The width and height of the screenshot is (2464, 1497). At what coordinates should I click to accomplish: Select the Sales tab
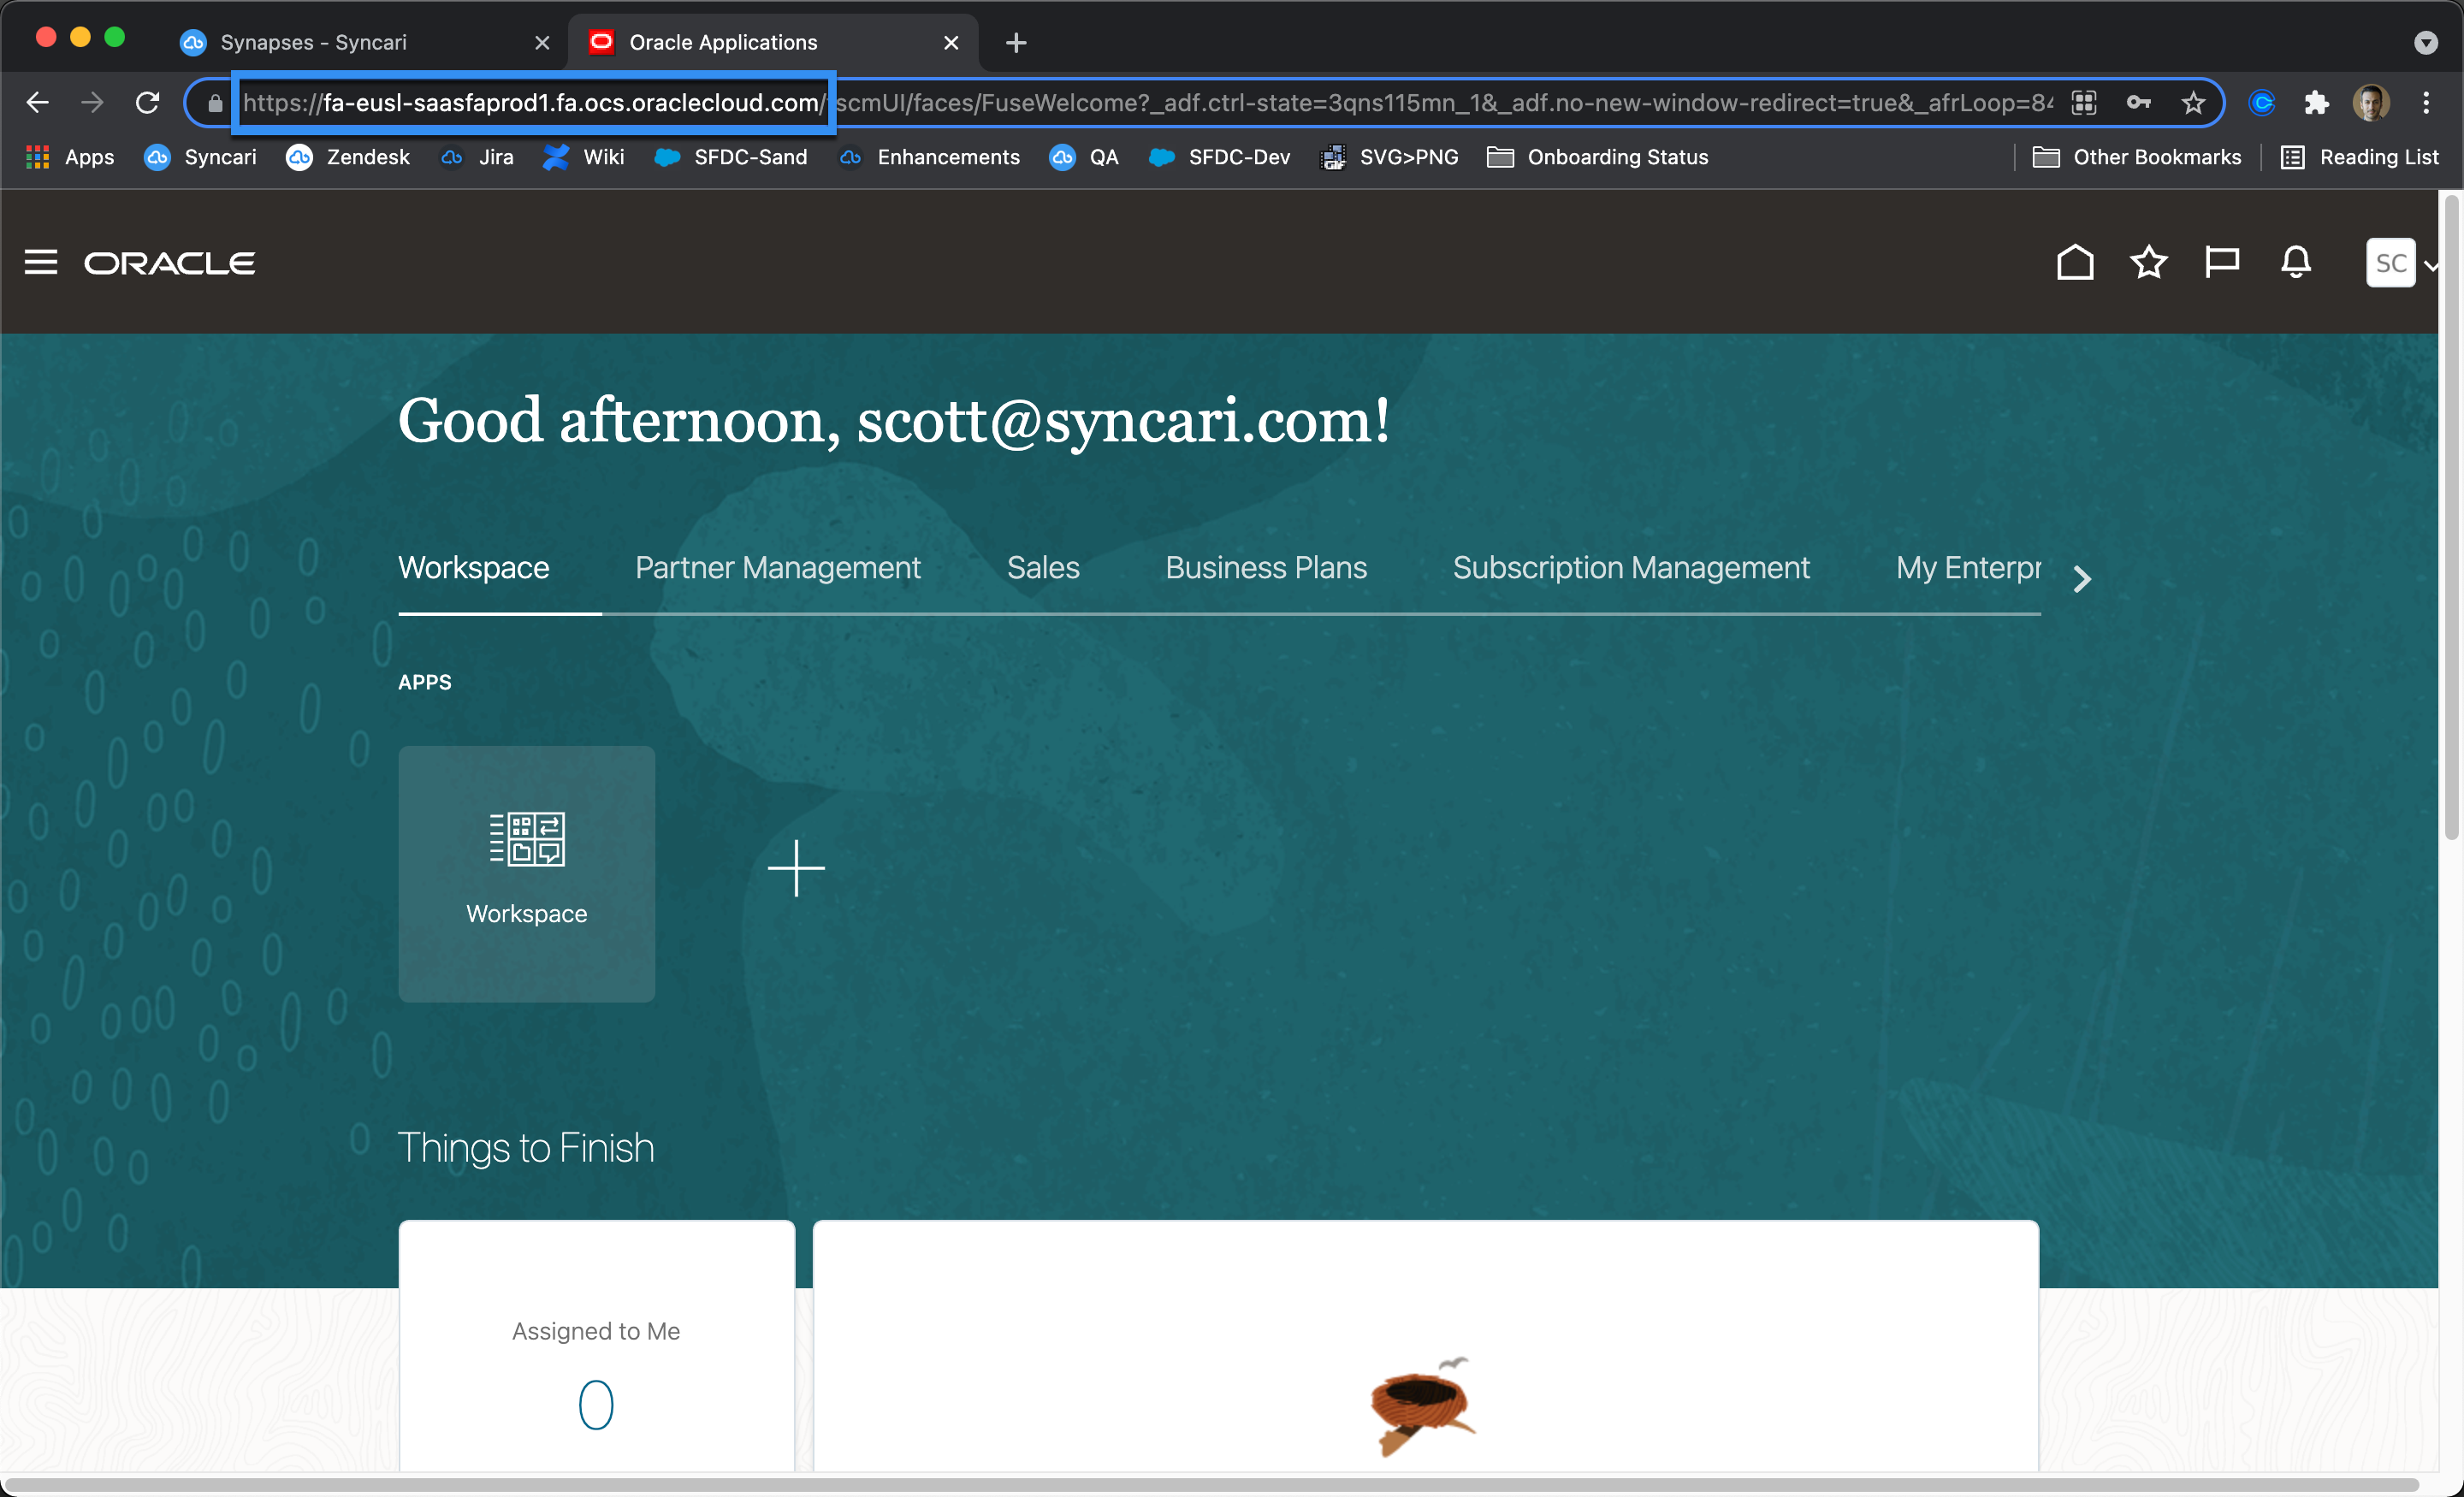(1043, 568)
